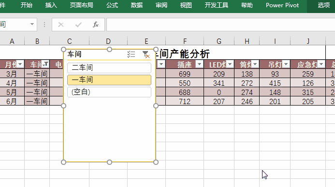Click the cell showing 415

[x=275, y=83]
